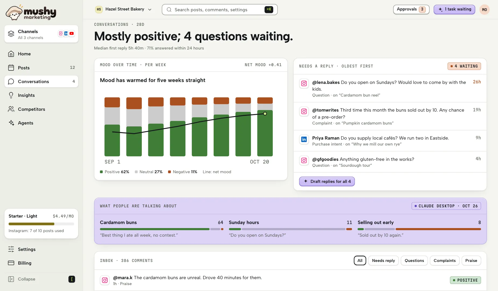Click the YouTube channel icon in Channels card
This screenshot has width=498, height=291.
[71, 34]
